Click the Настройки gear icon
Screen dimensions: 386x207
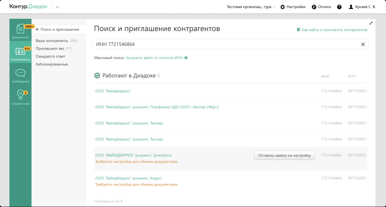point(283,7)
